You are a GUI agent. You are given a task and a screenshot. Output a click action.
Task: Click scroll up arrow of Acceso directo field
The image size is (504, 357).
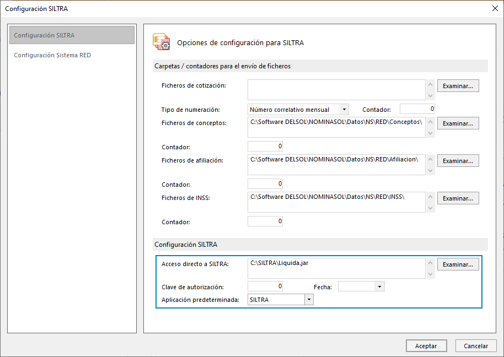(431, 263)
